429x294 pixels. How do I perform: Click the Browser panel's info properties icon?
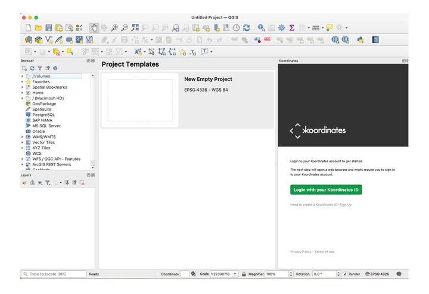[55, 68]
